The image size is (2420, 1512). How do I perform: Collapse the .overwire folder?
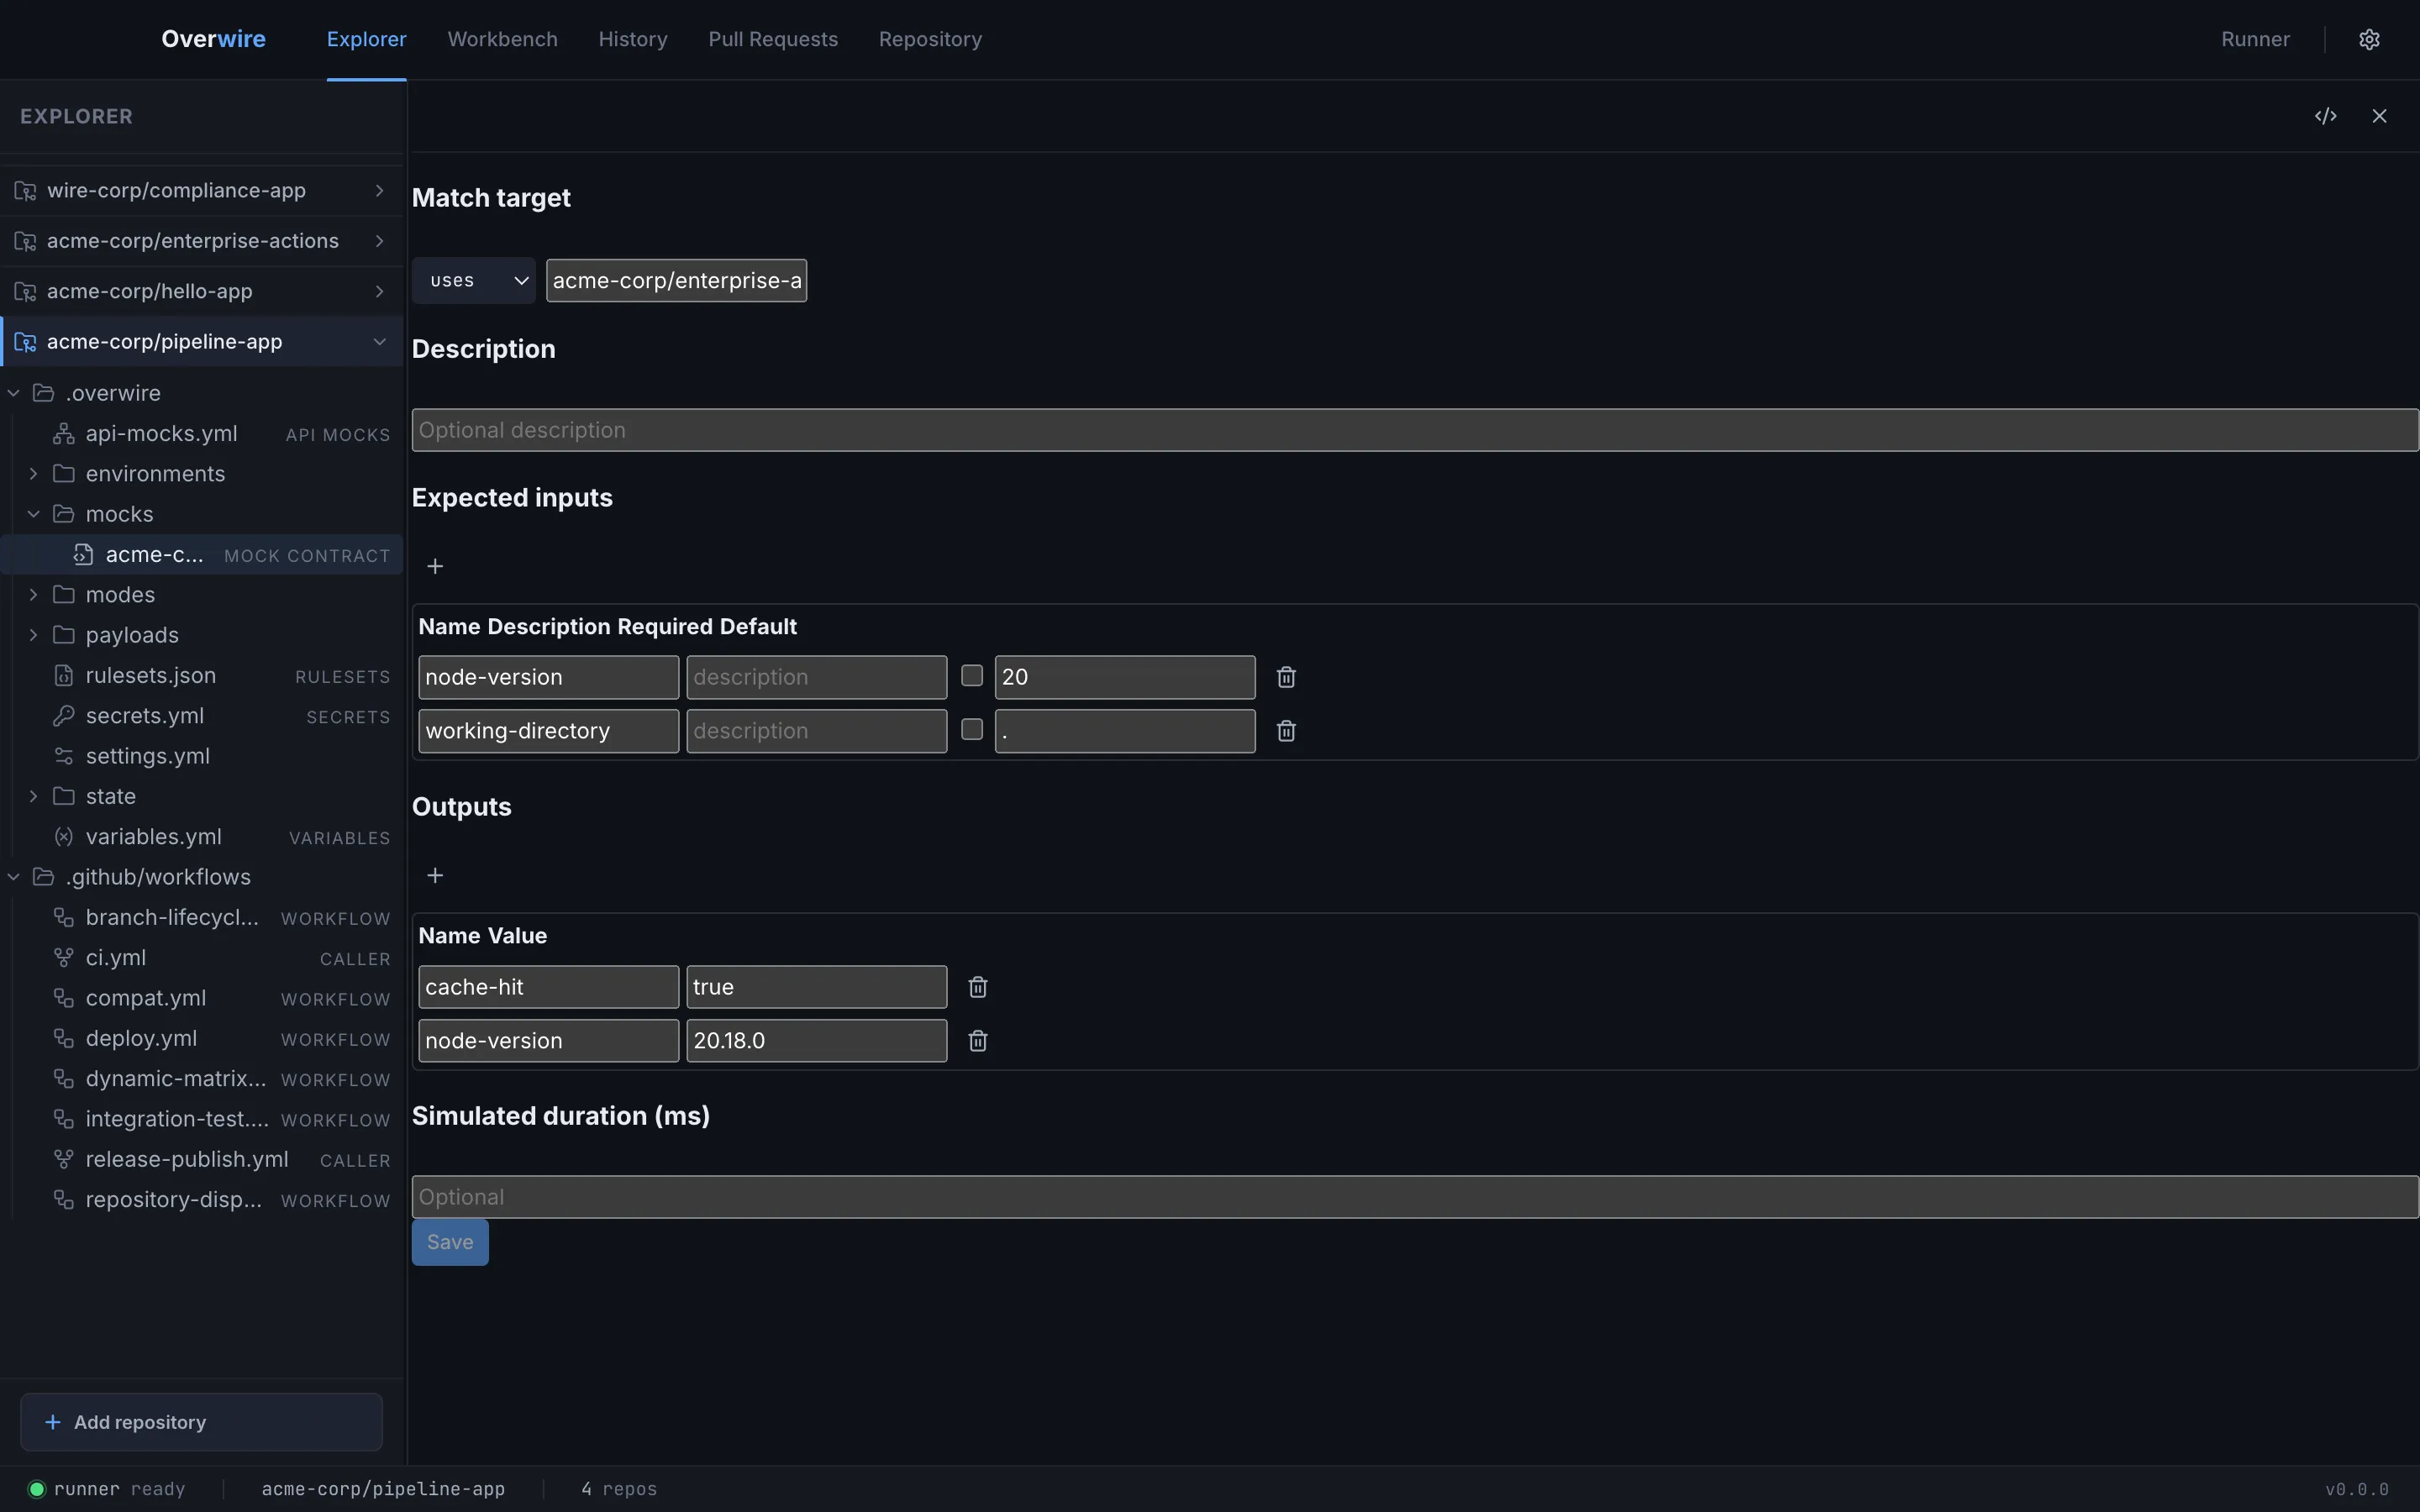pyautogui.click(x=14, y=393)
